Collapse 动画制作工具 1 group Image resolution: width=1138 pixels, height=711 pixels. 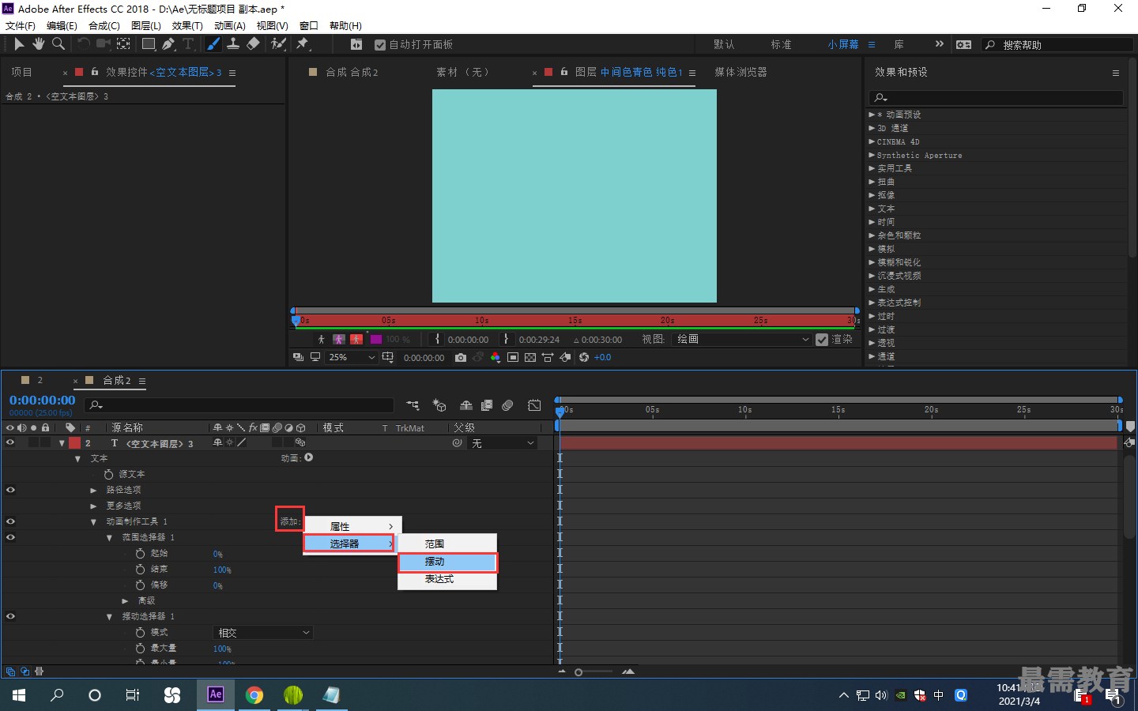[93, 521]
